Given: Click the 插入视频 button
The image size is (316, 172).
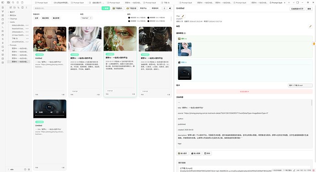Looking at the screenshot, I should click(196, 153).
